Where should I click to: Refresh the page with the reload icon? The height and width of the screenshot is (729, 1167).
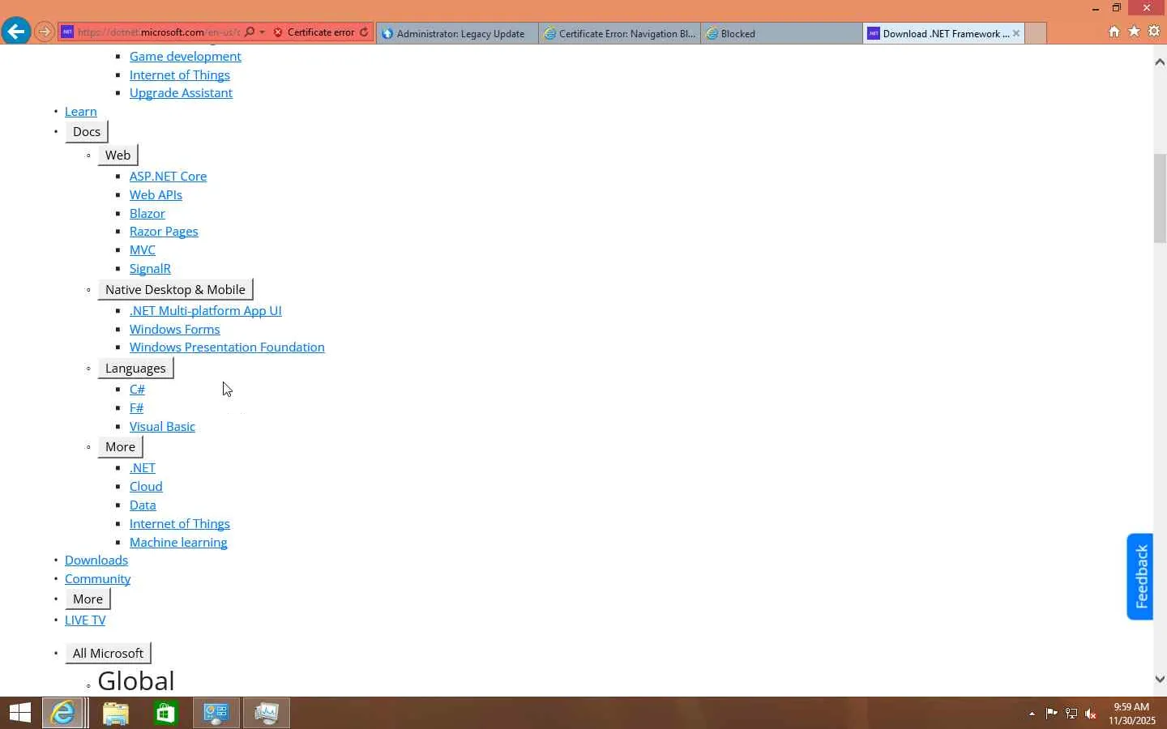point(364,32)
